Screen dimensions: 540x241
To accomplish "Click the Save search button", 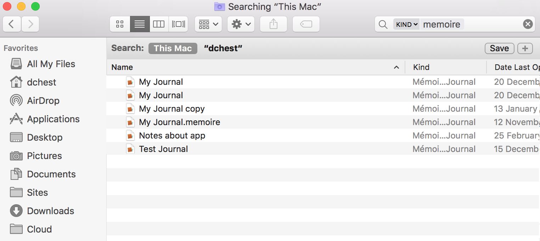I will (x=499, y=48).
